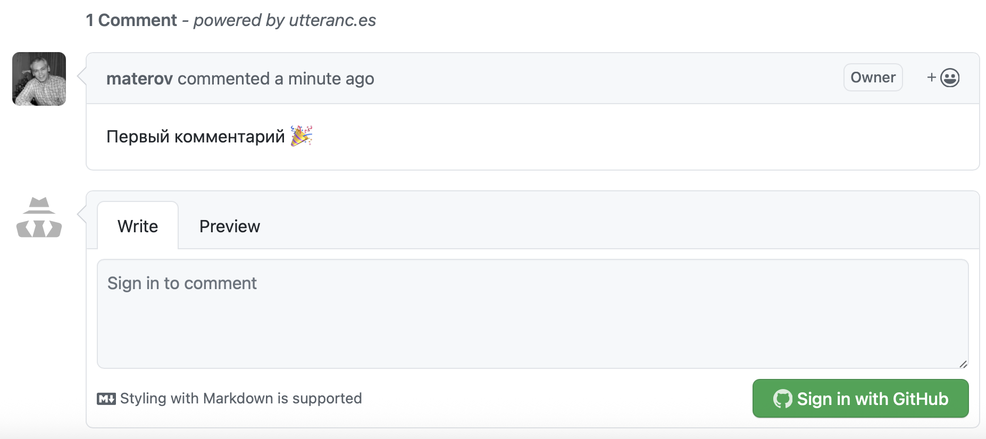Click the GitHub Octocat logo icon
986x439 pixels.
pyautogui.click(x=782, y=399)
